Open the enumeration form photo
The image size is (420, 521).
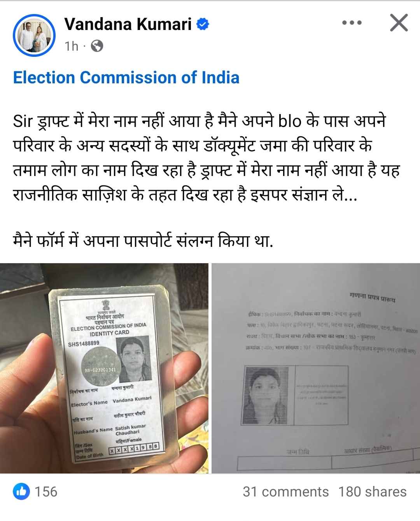coord(316,368)
